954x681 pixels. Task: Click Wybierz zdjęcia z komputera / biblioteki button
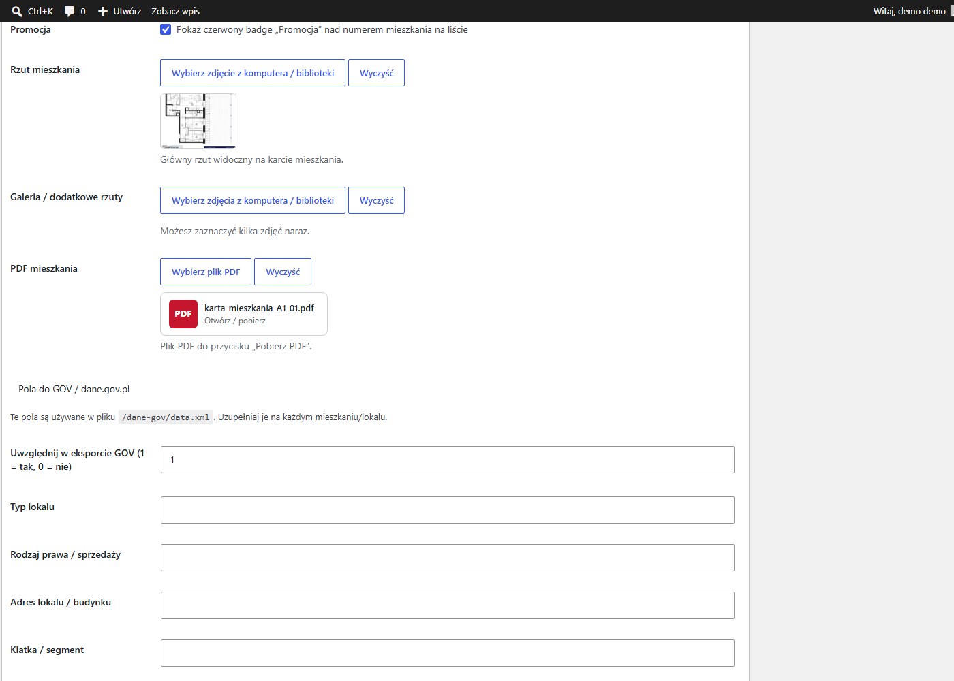(x=253, y=200)
